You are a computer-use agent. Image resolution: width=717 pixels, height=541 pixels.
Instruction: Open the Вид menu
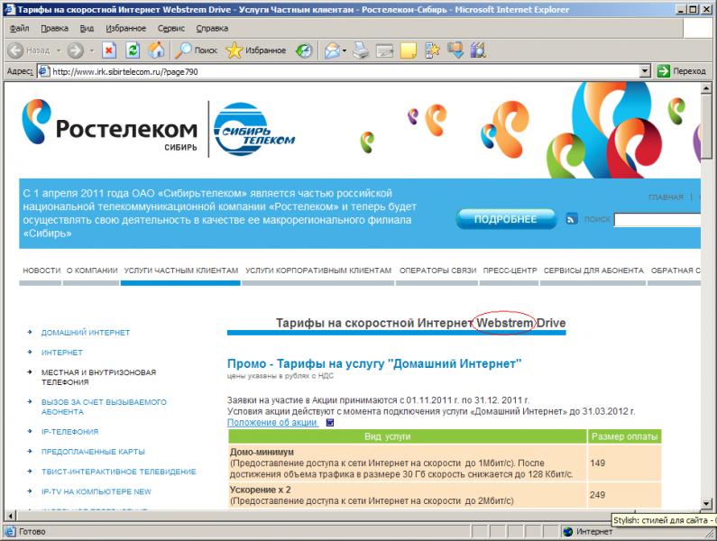(x=87, y=28)
